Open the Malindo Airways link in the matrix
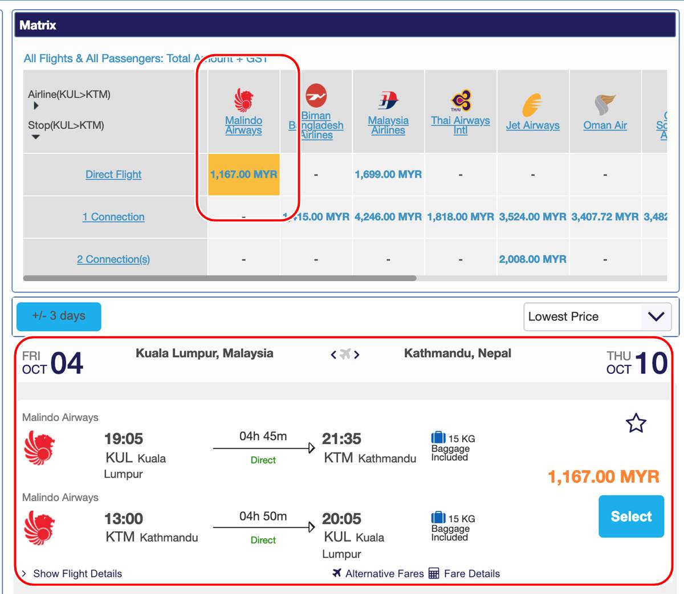Screen dimensions: 684x594 coord(243,125)
